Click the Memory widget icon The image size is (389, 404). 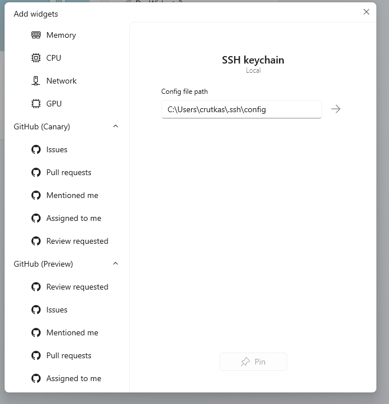(x=36, y=35)
